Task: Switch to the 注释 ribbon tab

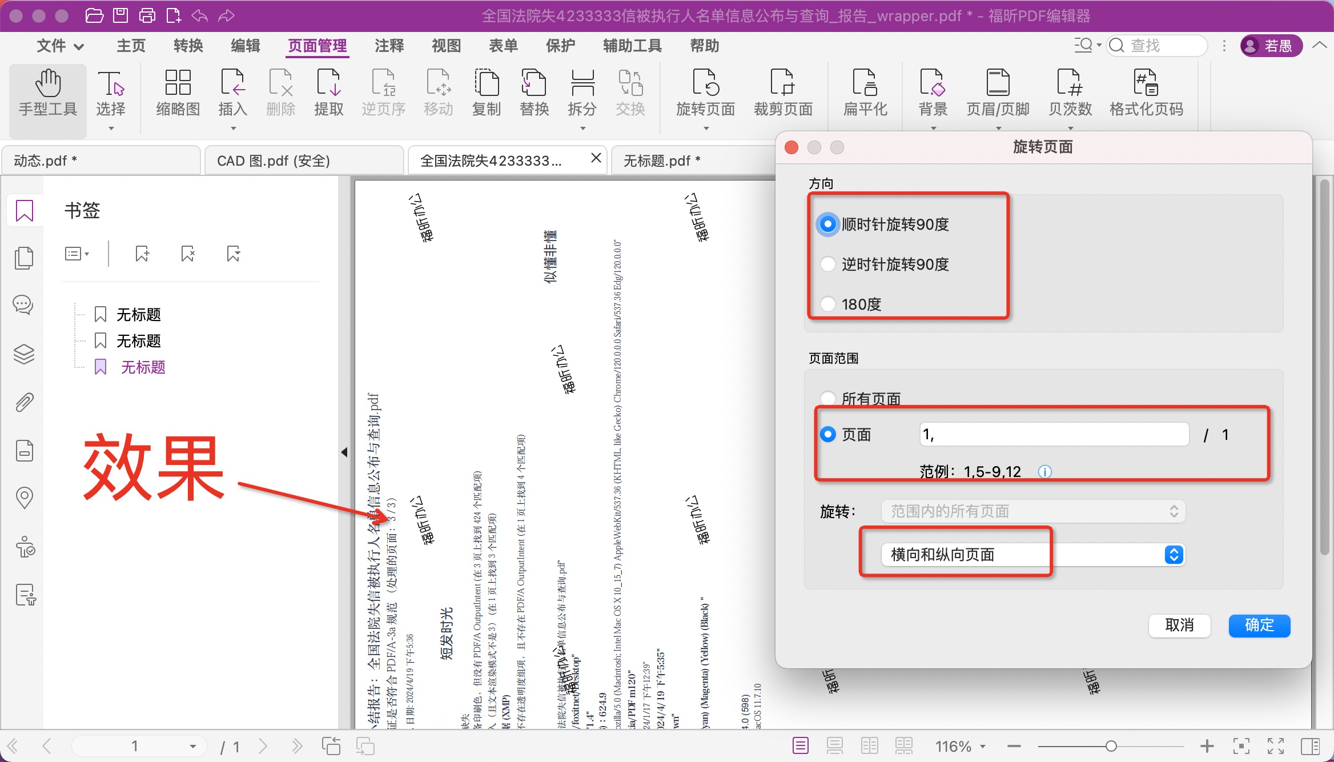Action: tap(388, 46)
